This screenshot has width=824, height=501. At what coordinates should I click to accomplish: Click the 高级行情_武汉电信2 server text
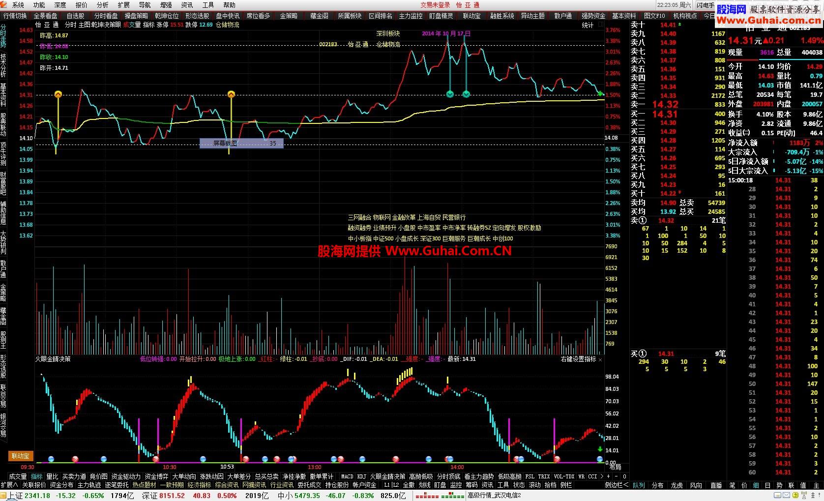pyautogui.click(x=494, y=496)
